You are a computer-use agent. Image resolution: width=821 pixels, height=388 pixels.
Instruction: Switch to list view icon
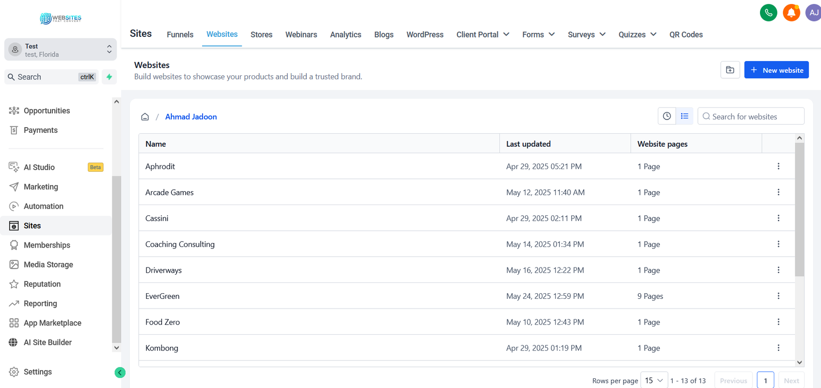pyautogui.click(x=685, y=116)
